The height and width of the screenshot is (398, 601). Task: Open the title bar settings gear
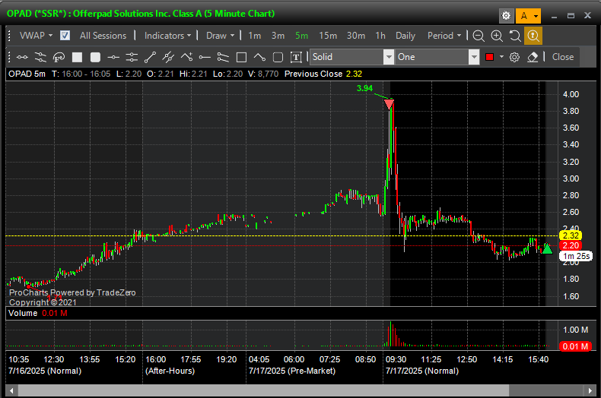click(506, 16)
